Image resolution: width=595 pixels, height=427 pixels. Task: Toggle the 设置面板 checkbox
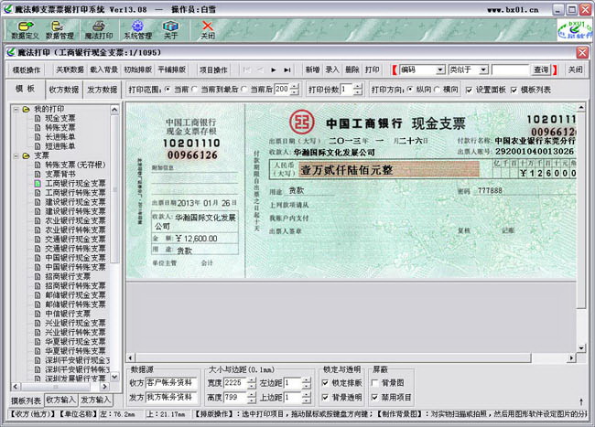(x=470, y=90)
